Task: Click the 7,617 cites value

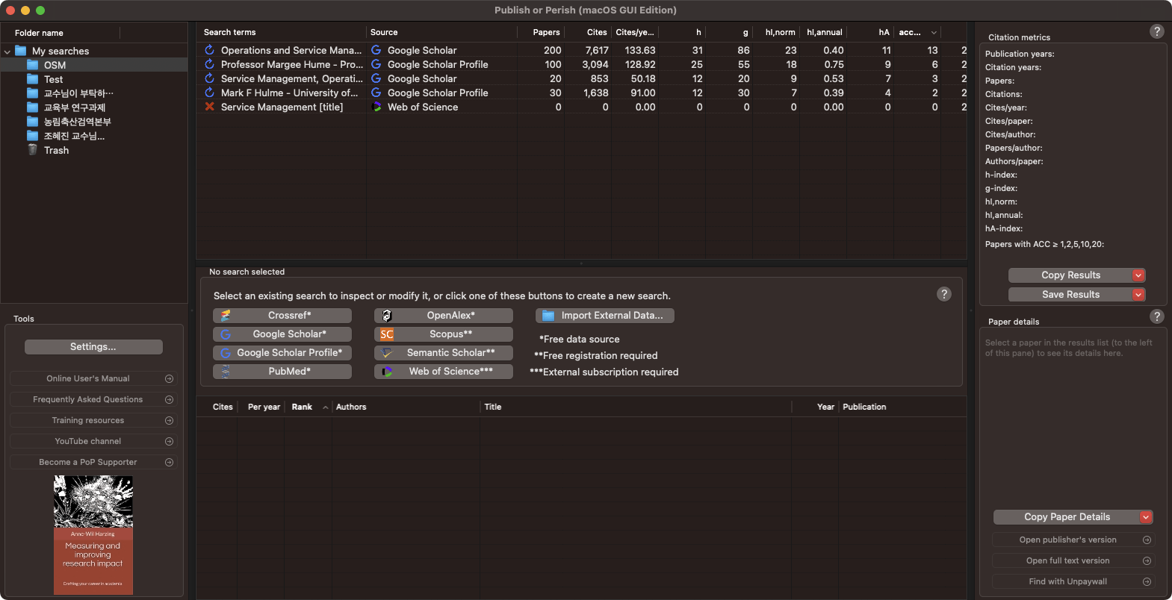Action: click(x=597, y=51)
